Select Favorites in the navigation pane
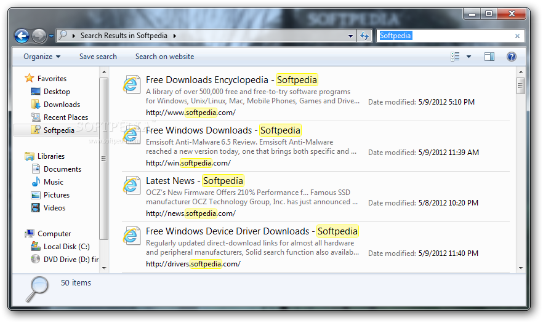This screenshot has height=323, width=543. [x=52, y=79]
